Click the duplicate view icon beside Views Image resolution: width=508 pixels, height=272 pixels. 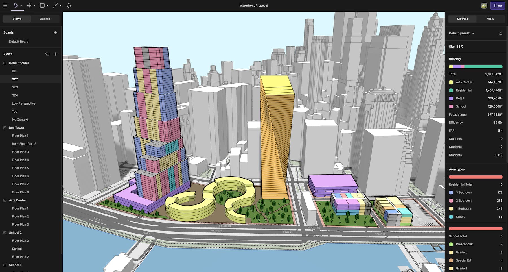pos(47,54)
